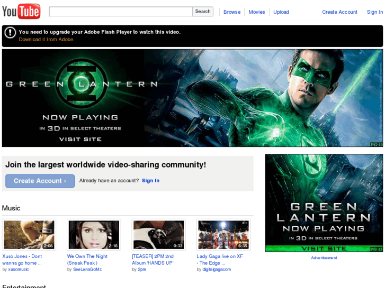Open the Lady Gaga XF video thumbnail
The width and height of the screenshot is (385, 288).
[x=223, y=235]
